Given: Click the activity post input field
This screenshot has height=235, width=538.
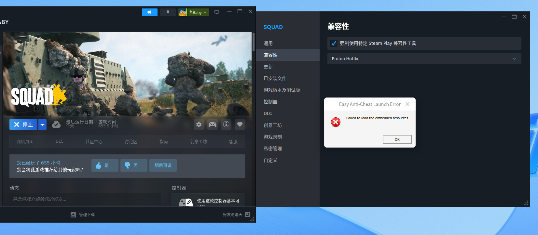Looking at the screenshot, I should point(85,199).
